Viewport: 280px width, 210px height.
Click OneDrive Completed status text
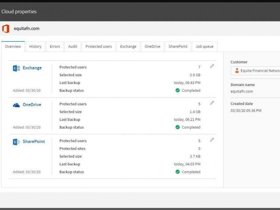pos(191,127)
